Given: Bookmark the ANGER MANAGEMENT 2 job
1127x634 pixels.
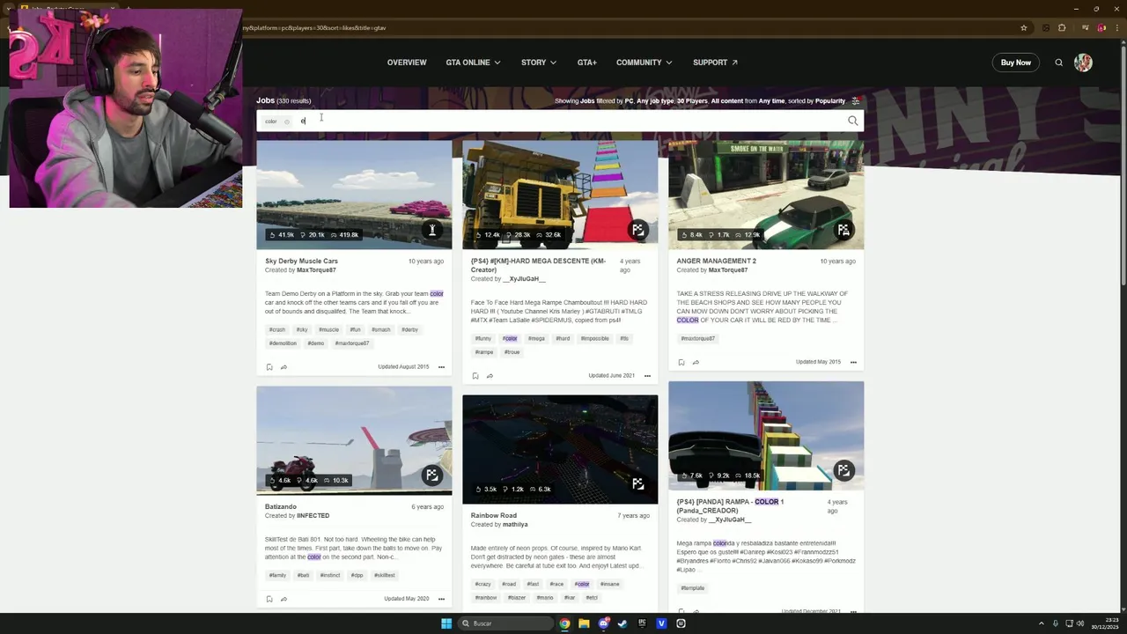Looking at the screenshot, I should [x=681, y=362].
